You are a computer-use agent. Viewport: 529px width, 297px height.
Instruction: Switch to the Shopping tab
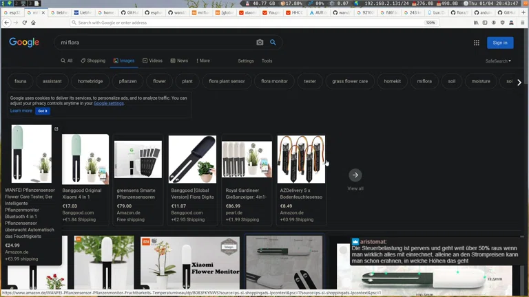[x=93, y=60]
